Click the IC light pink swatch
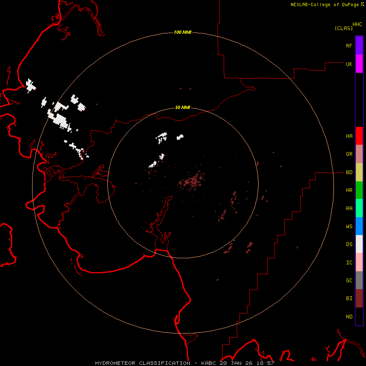Screen dimensions: 366x366 pyautogui.click(x=359, y=262)
